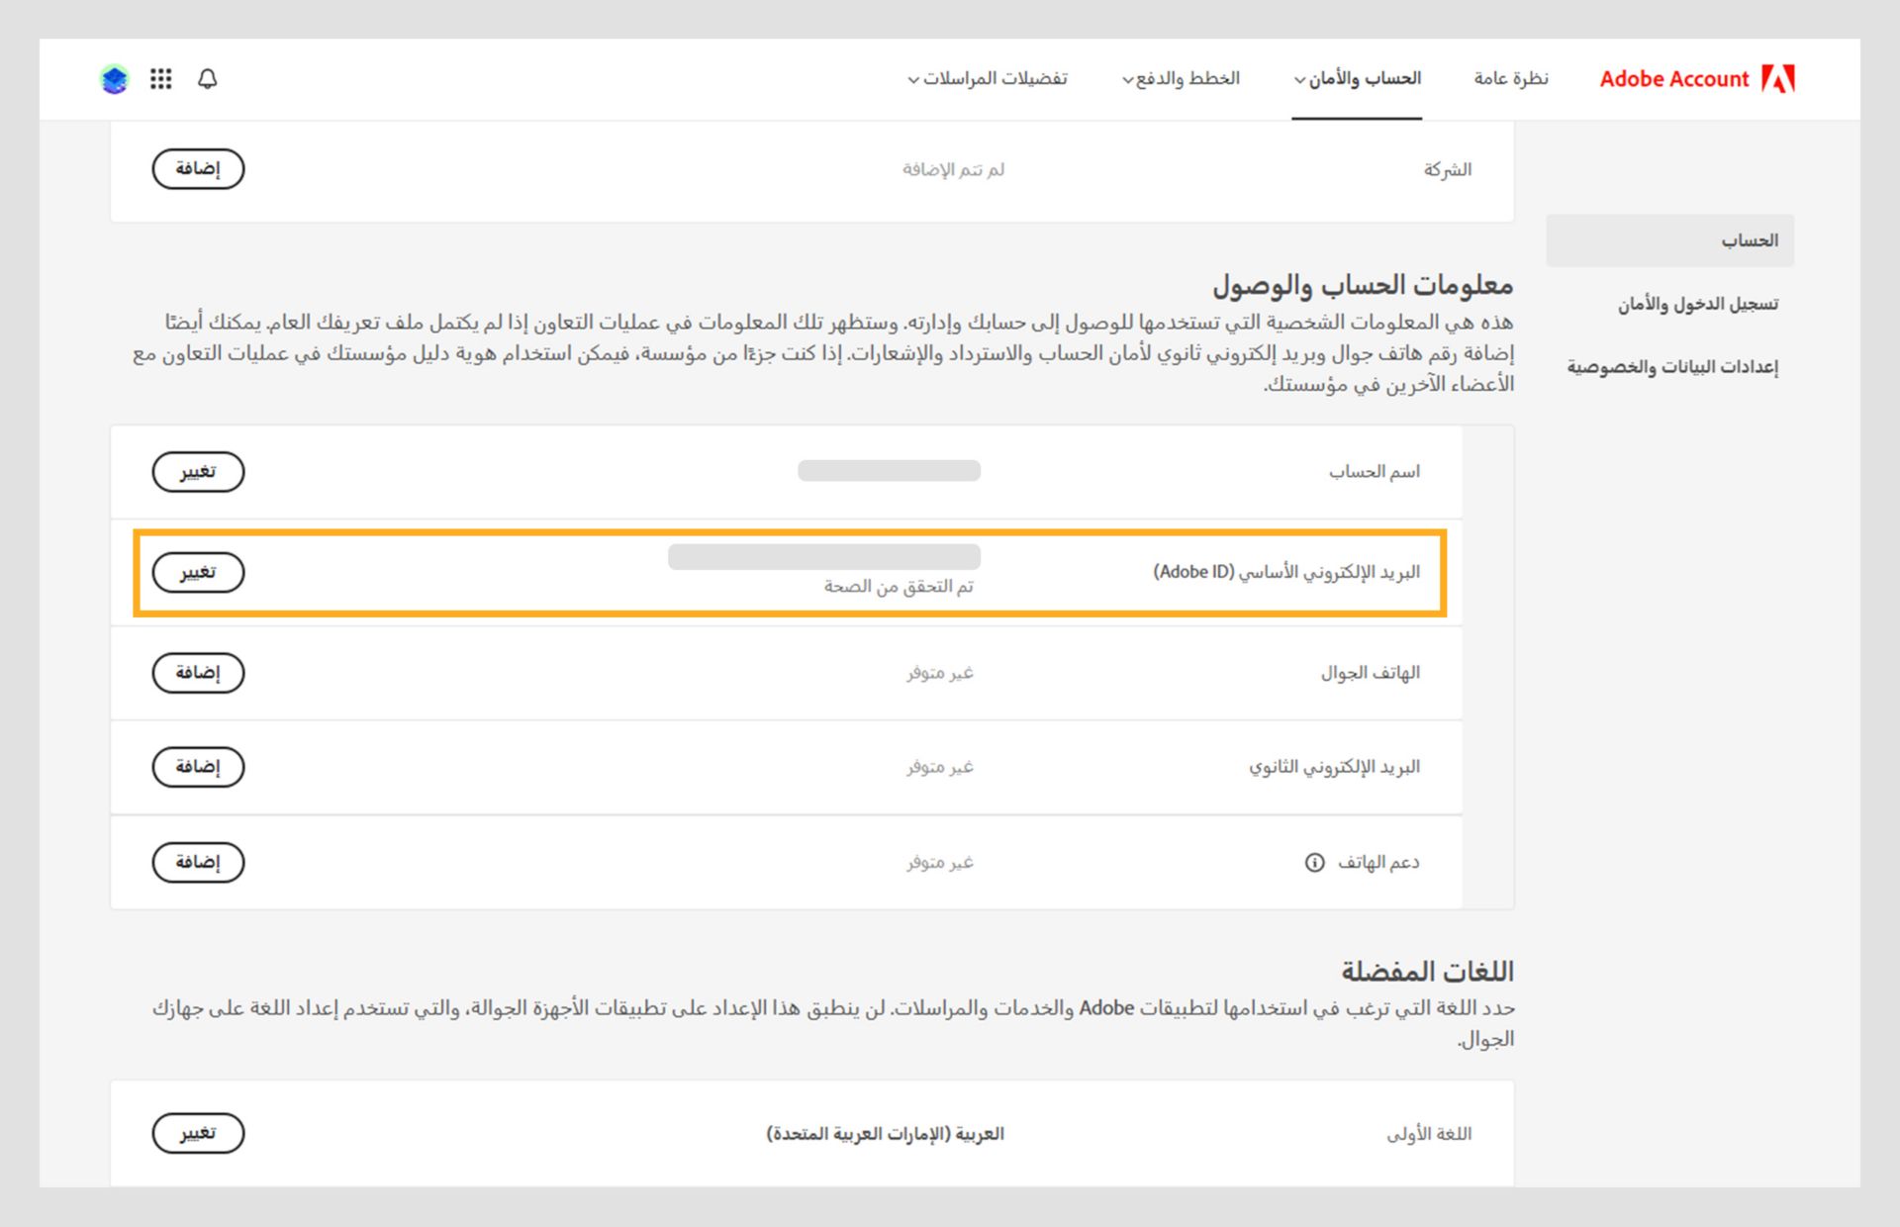Select الحساب in the sidebar
Viewport: 1900px width, 1227px height.
[1749, 240]
